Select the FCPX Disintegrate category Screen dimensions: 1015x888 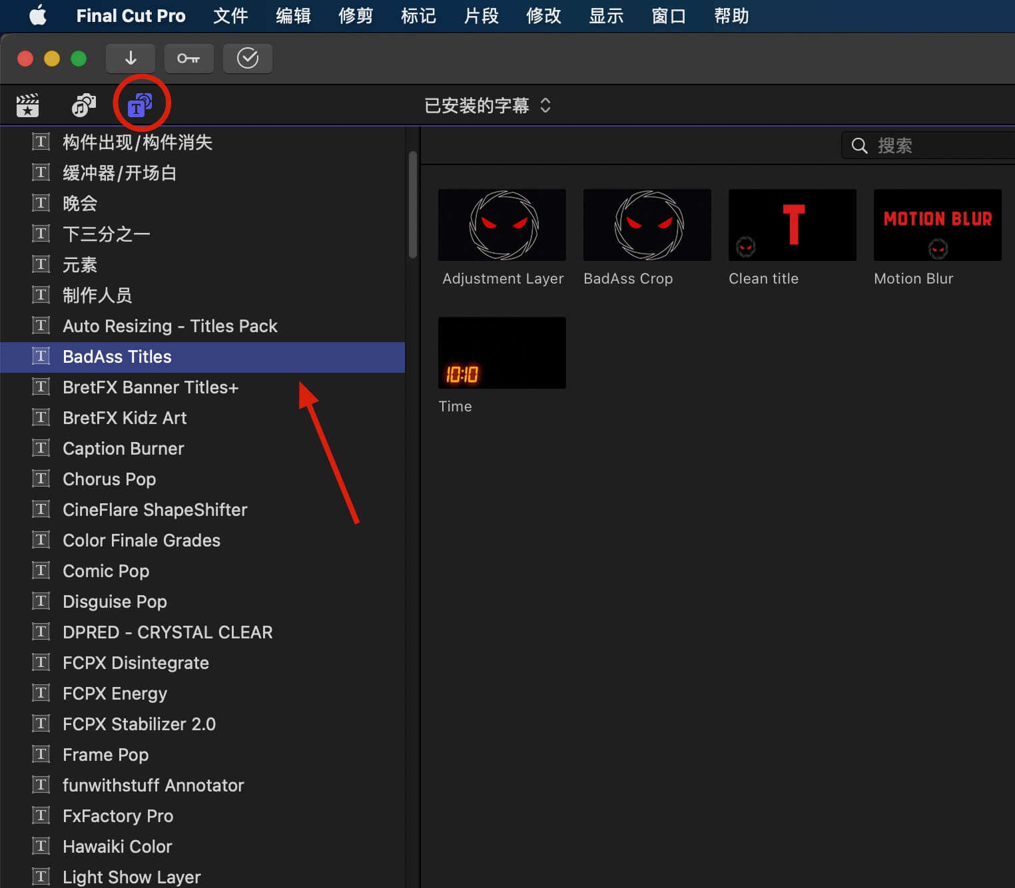202,662
